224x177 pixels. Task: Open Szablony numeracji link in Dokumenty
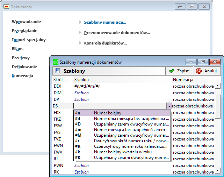click(x=105, y=22)
